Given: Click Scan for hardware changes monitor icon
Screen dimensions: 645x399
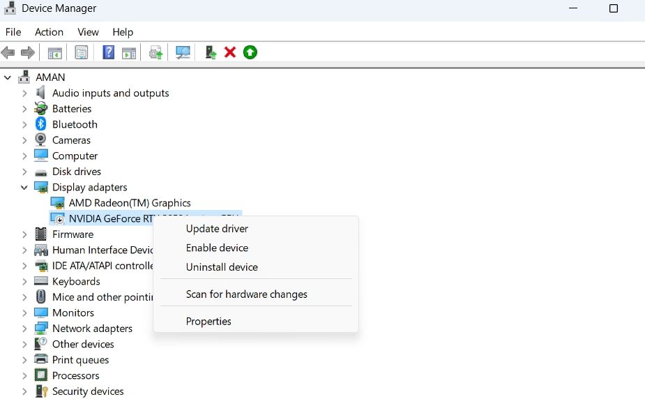Looking at the screenshot, I should [183, 52].
